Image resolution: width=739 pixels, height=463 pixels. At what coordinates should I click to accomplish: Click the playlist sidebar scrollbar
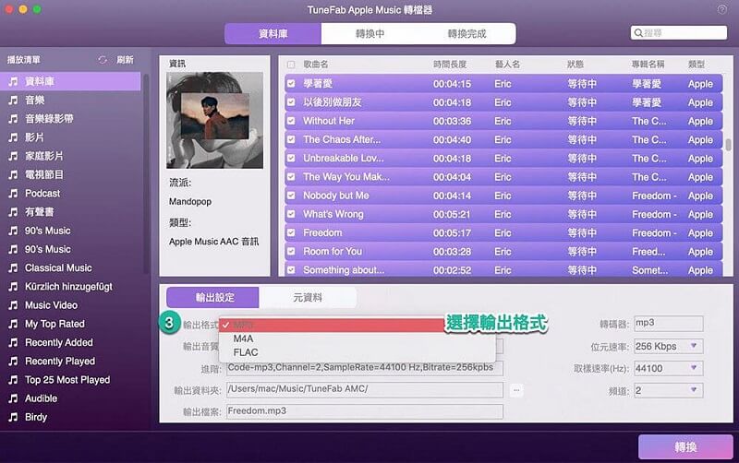coord(146,174)
